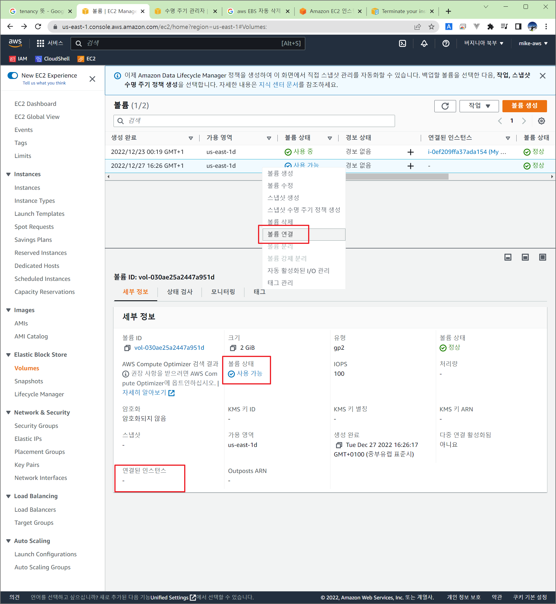The image size is (556, 604).
Task: Close the New EC2 Experience sidebar
Action: [92, 79]
